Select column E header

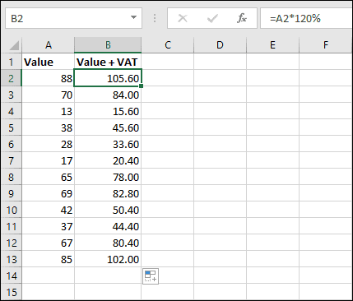(272, 44)
